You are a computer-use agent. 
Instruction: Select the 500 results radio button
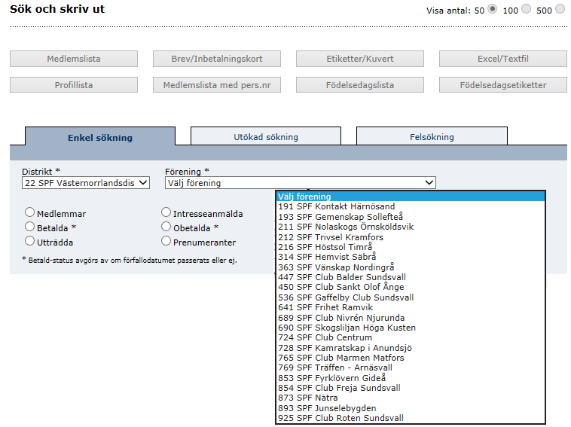[x=560, y=9]
